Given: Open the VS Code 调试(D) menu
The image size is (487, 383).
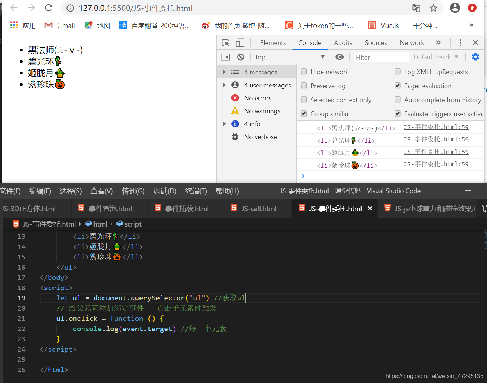Looking at the screenshot, I should (165, 191).
